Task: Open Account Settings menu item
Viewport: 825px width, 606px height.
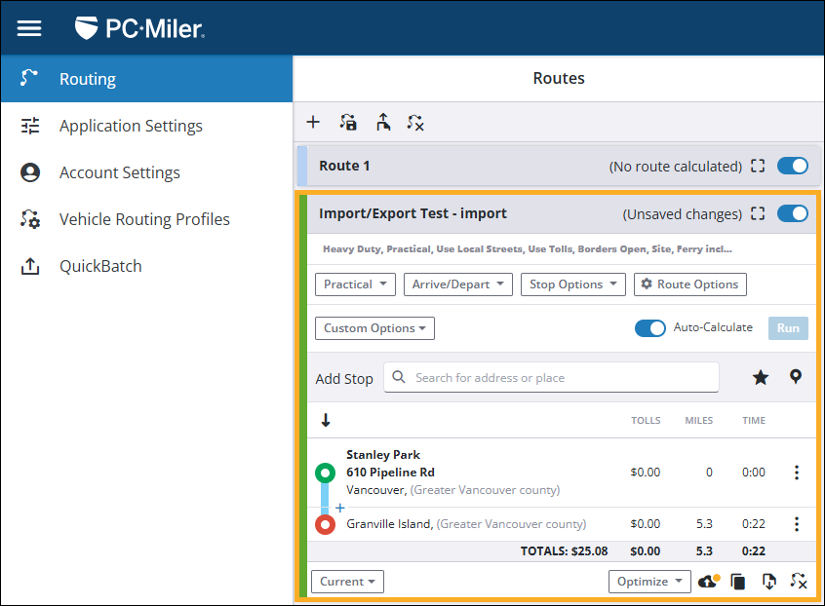Action: 146,172
